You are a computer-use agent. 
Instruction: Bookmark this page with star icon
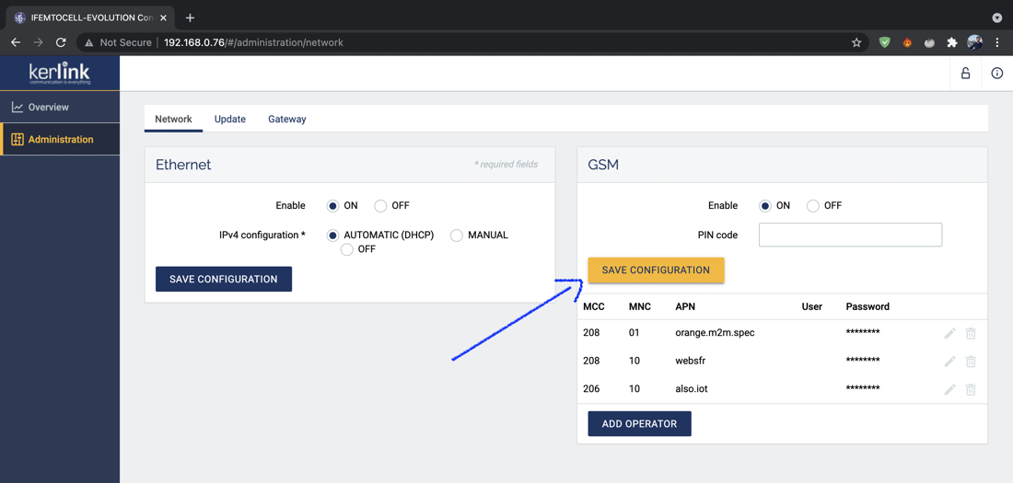point(856,42)
